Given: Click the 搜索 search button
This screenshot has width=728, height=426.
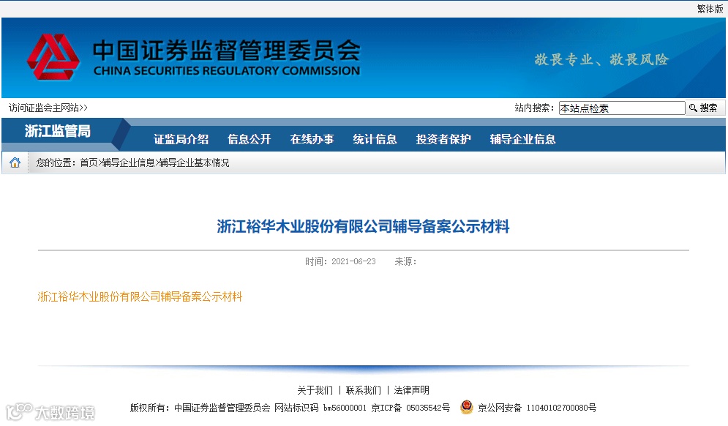Looking at the screenshot, I should click(x=704, y=108).
